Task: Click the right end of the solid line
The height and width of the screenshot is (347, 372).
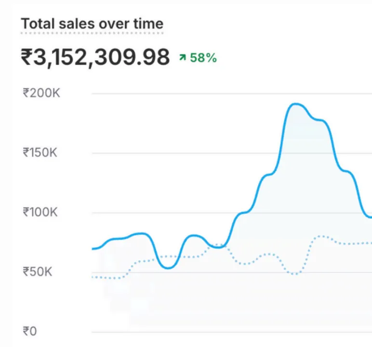Action: (370, 218)
